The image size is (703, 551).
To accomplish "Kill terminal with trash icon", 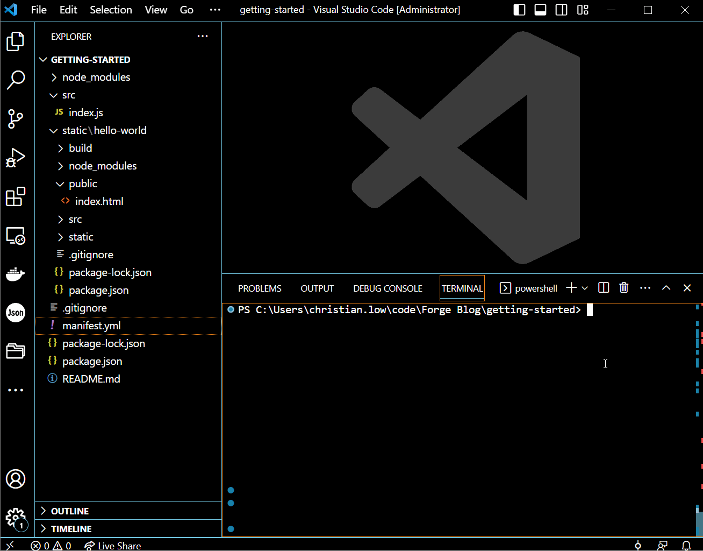I will [x=624, y=288].
